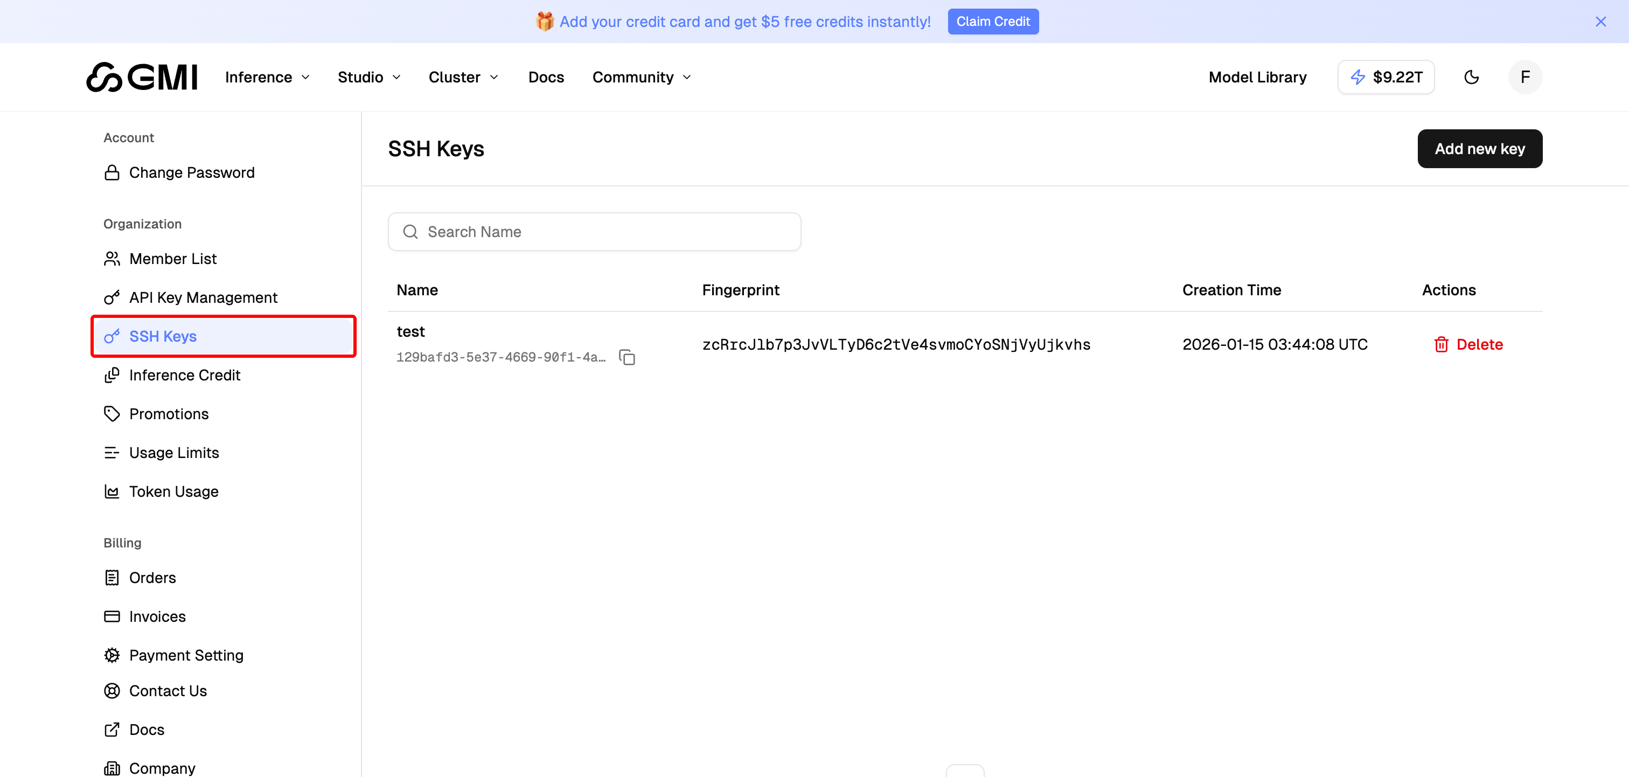Viewport: 1629px width, 777px height.
Task: Click the Member List people icon
Action: (x=112, y=259)
